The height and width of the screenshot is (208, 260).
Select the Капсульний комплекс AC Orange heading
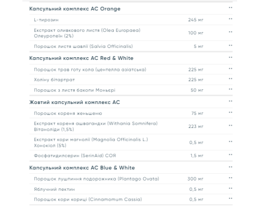75,9
